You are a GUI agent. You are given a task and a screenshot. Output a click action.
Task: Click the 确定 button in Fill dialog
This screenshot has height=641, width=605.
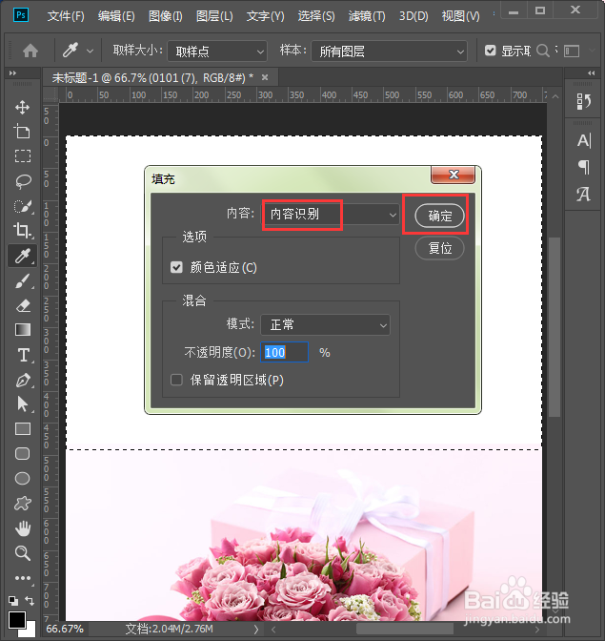point(439,216)
